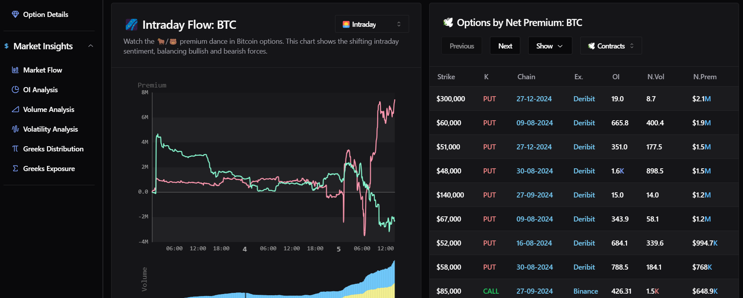The image size is (743, 298).
Task: Click the Market Flow chart icon
Action: [x=15, y=70]
